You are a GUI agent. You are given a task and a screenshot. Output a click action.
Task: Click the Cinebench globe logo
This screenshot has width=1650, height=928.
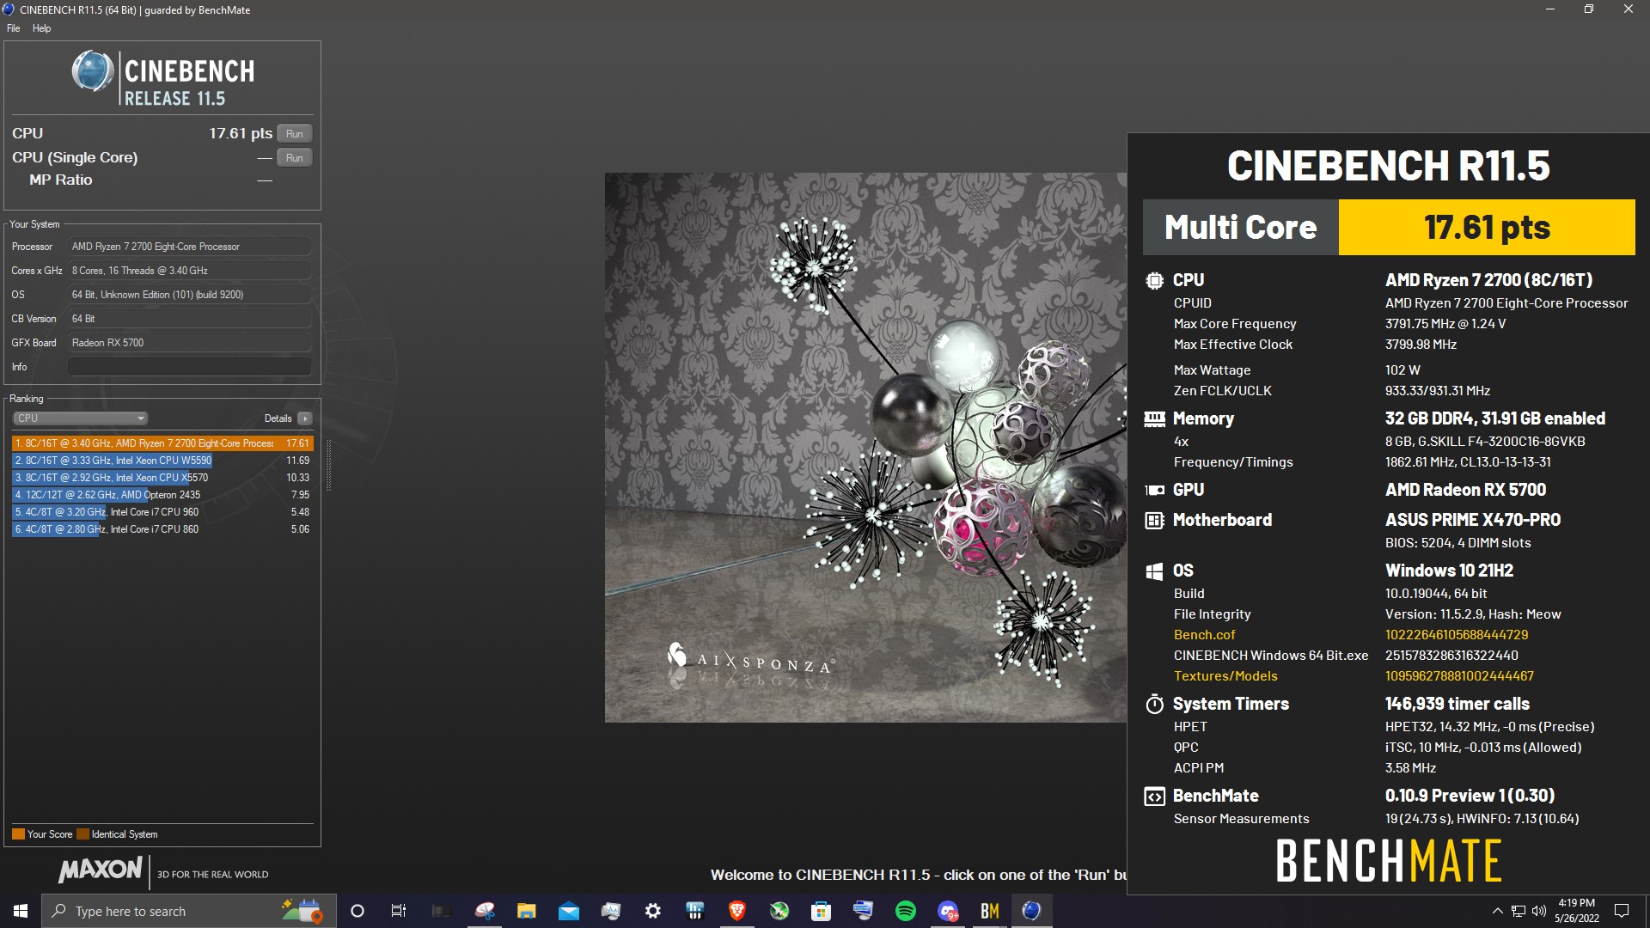coord(92,71)
